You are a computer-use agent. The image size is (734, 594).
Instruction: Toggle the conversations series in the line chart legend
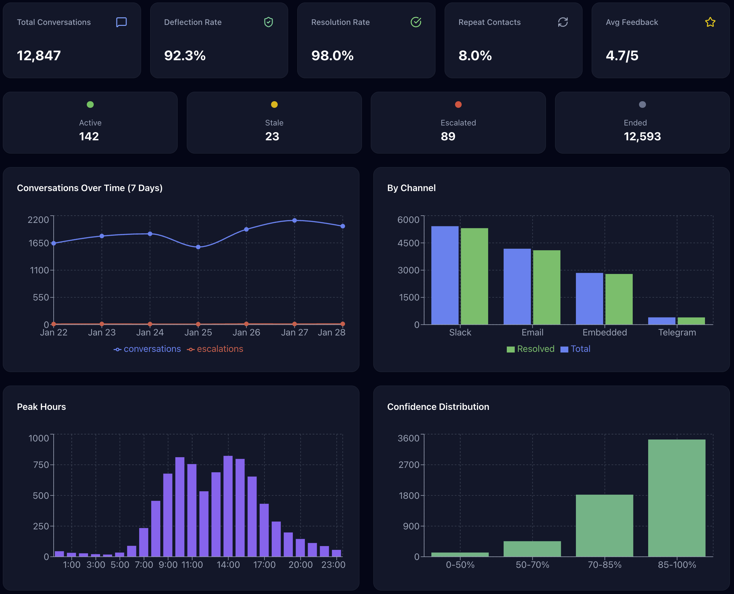click(147, 349)
